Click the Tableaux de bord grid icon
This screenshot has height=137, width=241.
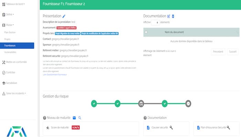(4, 4)
